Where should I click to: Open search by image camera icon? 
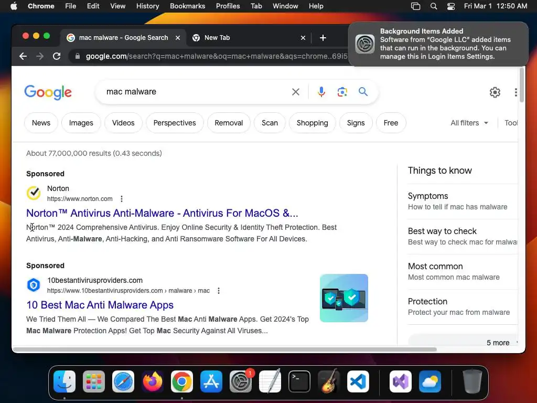(x=342, y=92)
